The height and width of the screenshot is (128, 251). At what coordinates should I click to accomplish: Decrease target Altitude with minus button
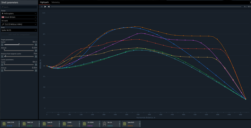tap(2, 50)
